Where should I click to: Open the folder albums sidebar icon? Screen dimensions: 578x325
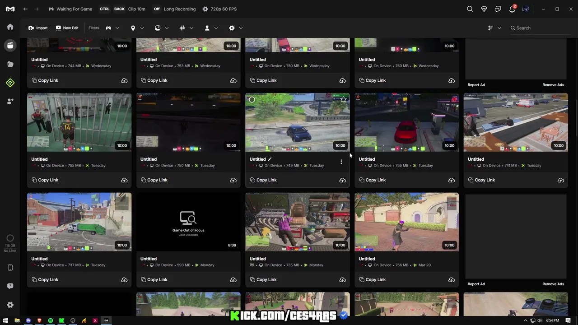(x=10, y=64)
